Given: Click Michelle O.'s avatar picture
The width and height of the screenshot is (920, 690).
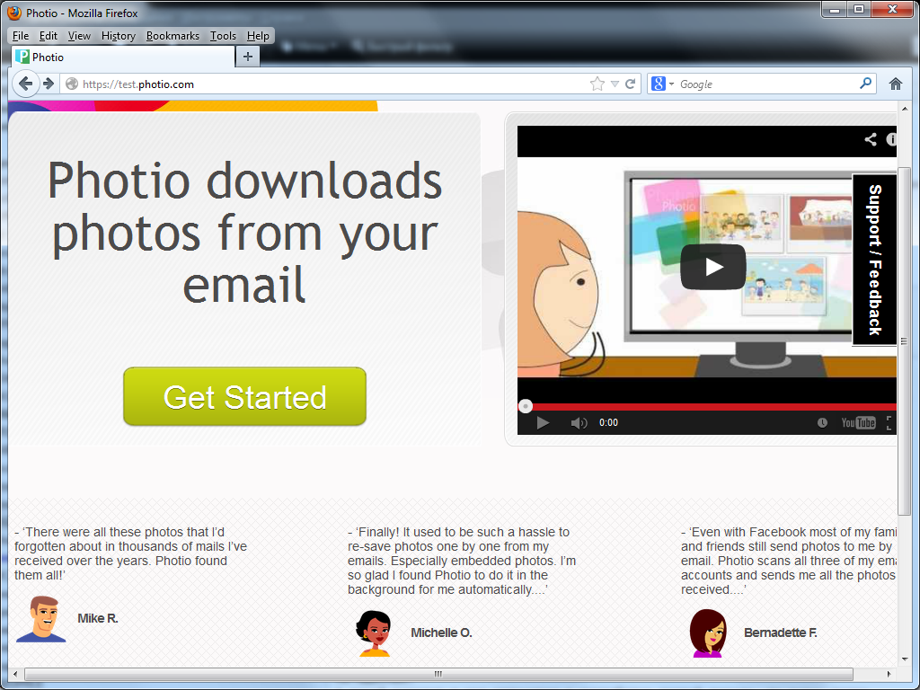Looking at the screenshot, I should point(373,633).
